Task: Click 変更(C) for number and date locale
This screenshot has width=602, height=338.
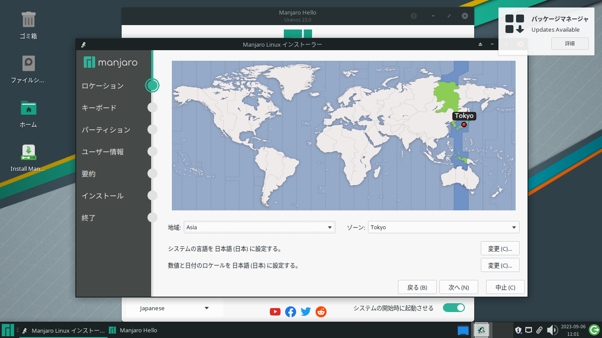Action: pos(500,265)
